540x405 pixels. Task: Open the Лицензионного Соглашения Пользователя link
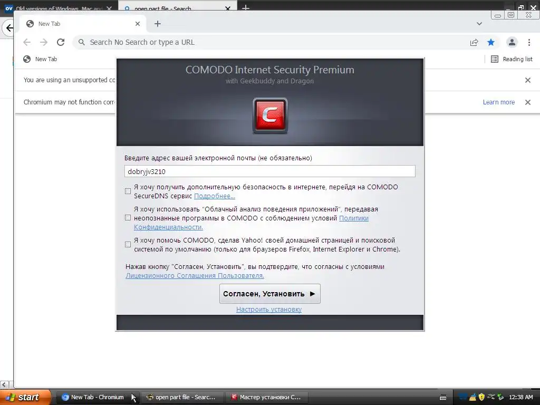[195, 275]
